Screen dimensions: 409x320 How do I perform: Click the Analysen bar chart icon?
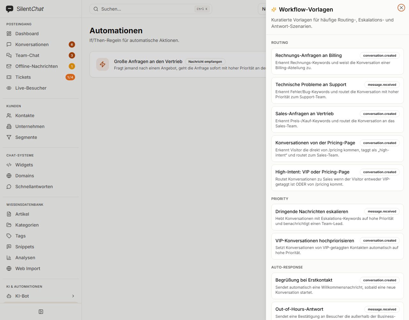(9, 258)
